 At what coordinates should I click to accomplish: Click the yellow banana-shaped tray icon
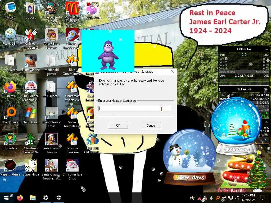(192, 198)
